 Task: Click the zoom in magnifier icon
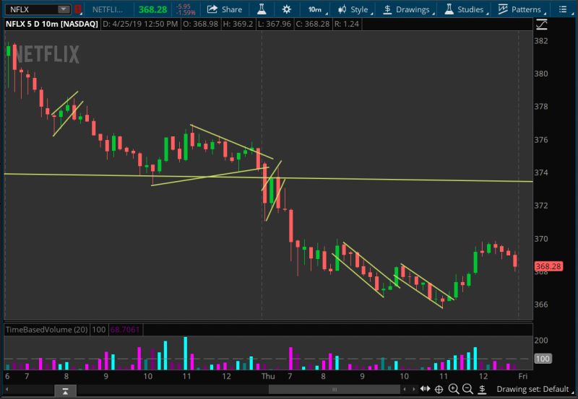(x=454, y=390)
